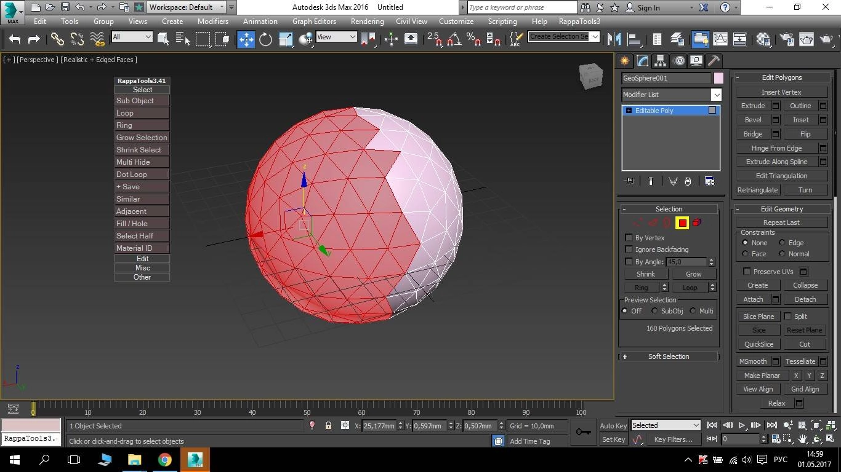Click the Extrude button
The height and width of the screenshot is (472, 841).
pos(753,106)
